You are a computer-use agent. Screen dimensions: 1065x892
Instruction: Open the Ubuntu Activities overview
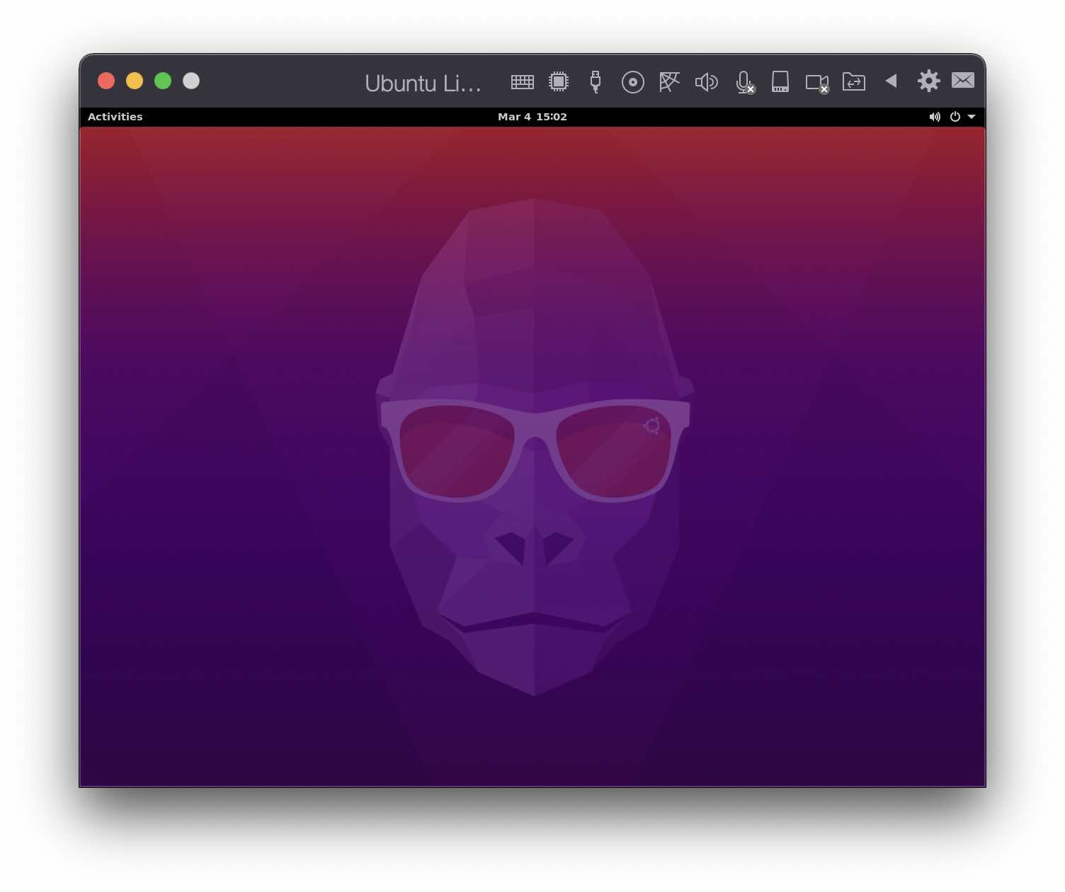coord(115,117)
